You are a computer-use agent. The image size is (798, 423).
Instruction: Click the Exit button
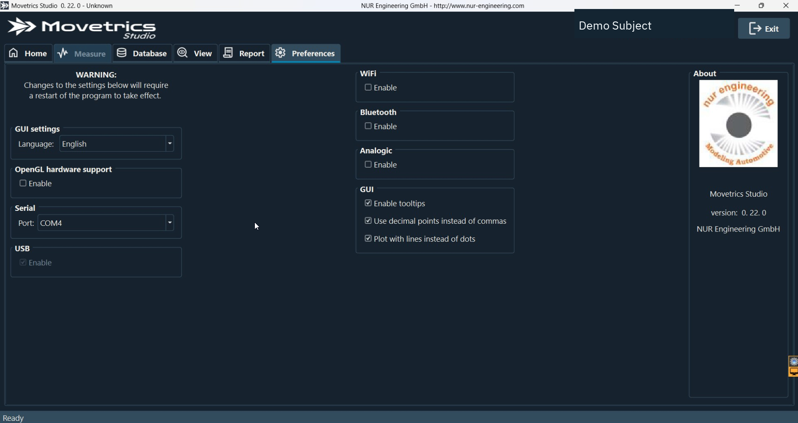(x=764, y=29)
